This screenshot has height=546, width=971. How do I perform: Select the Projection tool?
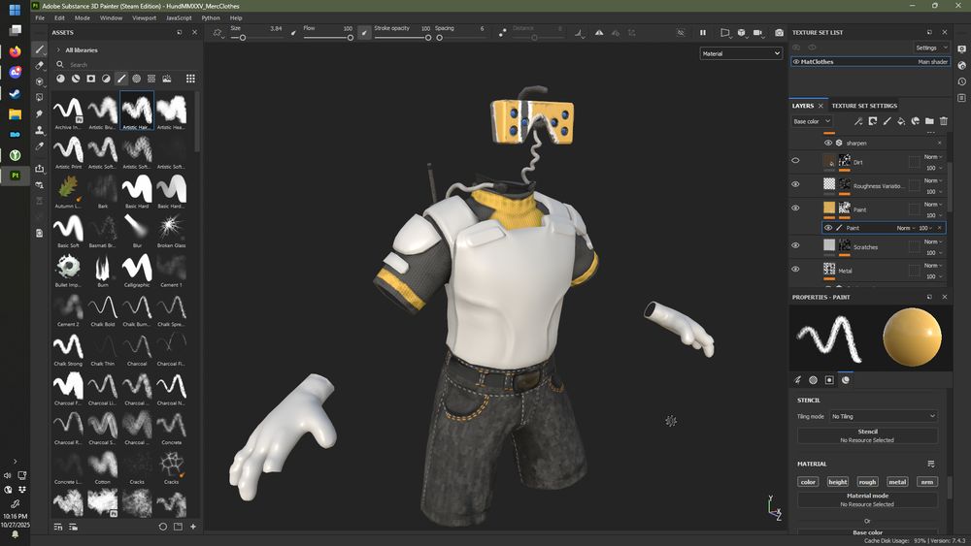pyautogui.click(x=39, y=81)
